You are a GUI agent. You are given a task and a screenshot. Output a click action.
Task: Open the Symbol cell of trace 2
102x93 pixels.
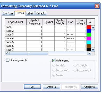tap(49, 31)
